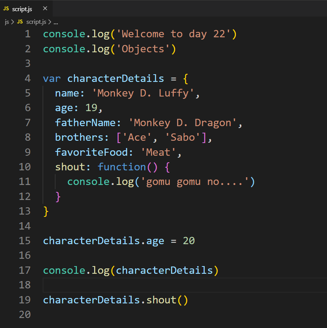Click line number 18 in gutter

click(x=25, y=285)
